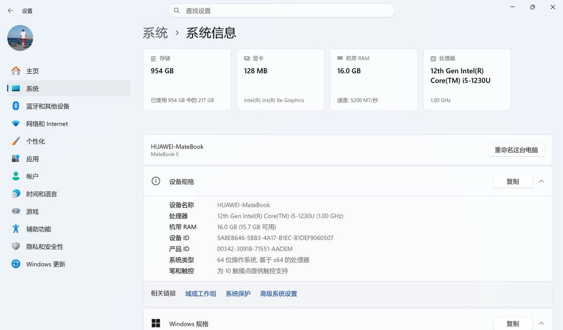Collapse the 设备规格 section chevron
Screen dimensions: 563x330
(541, 181)
